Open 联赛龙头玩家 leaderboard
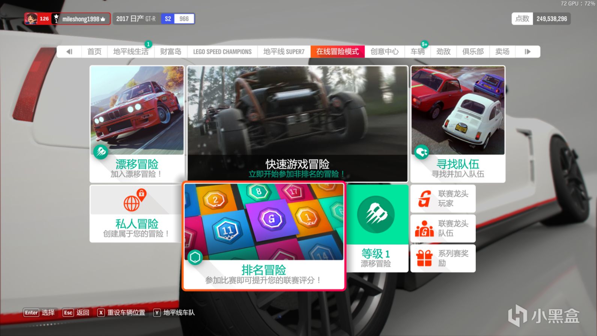Viewport: 597px width, 336px height. click(x=443, y=199)
